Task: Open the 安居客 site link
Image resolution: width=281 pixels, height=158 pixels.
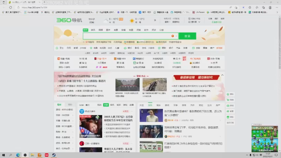Action: (138, 63)
